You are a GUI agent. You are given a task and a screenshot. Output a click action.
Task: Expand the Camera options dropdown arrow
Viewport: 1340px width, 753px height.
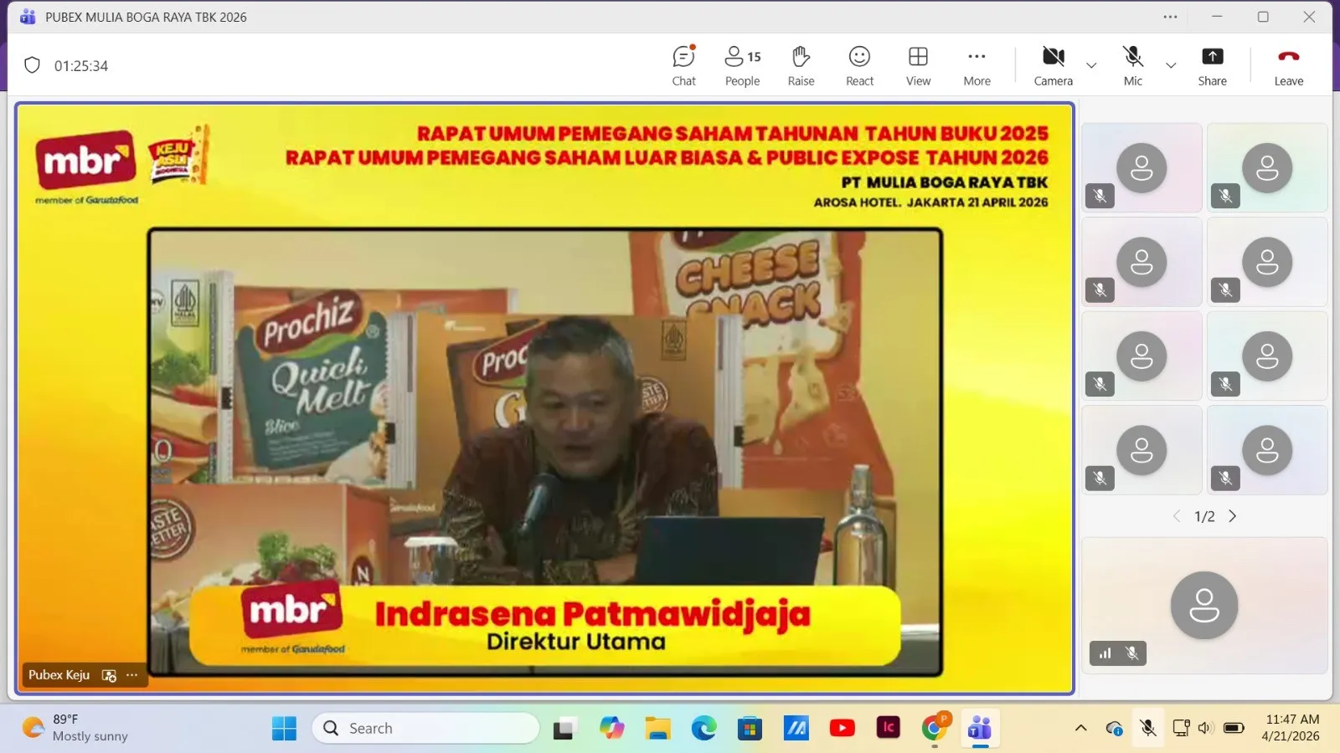[x=1091, y=65]
